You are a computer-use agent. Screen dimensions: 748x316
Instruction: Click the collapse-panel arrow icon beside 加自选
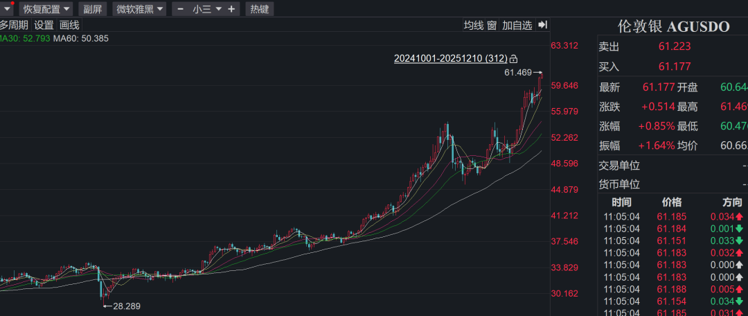click(x=543, y=25)
